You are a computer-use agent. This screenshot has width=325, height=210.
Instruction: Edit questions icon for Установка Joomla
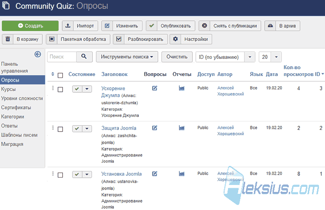click(155, 173)
